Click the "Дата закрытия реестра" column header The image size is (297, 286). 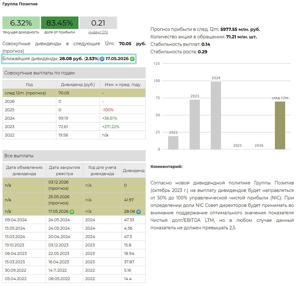pyautogui.click(x=64, y=170)
